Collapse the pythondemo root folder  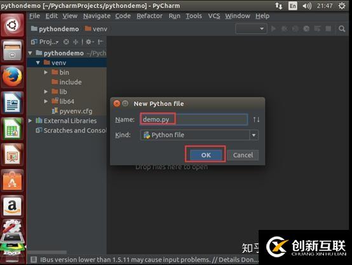(30, 53)
